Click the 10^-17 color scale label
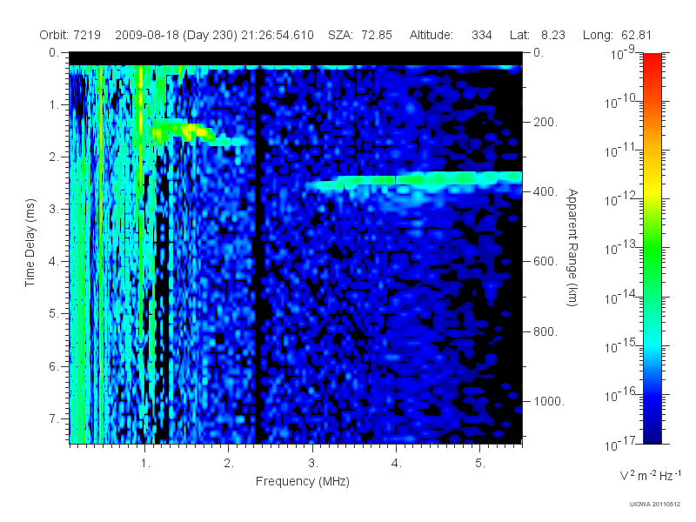This screenshot has width=696, height=522. point(619,444)
